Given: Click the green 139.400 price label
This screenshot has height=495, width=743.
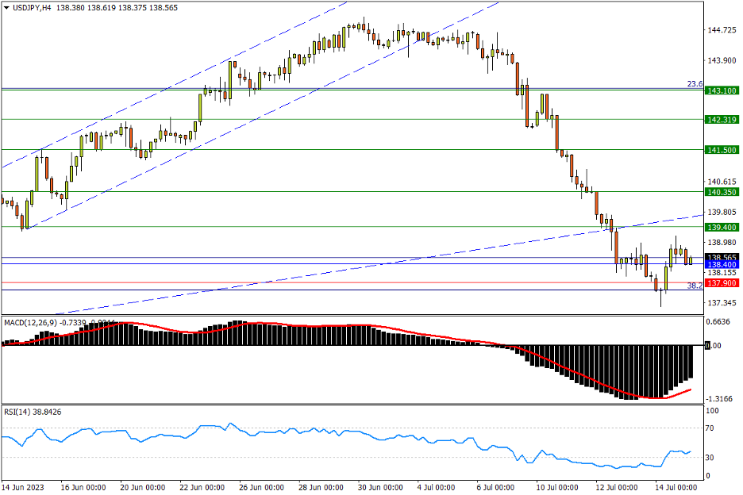Looking at the screenshot, I should 722,228.
